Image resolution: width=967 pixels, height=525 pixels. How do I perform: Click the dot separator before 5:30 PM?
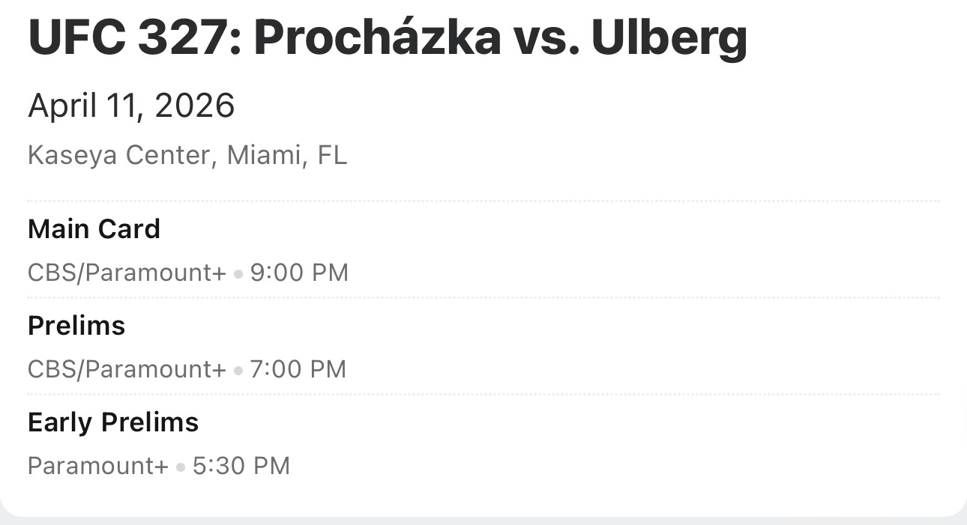point(181,467)
